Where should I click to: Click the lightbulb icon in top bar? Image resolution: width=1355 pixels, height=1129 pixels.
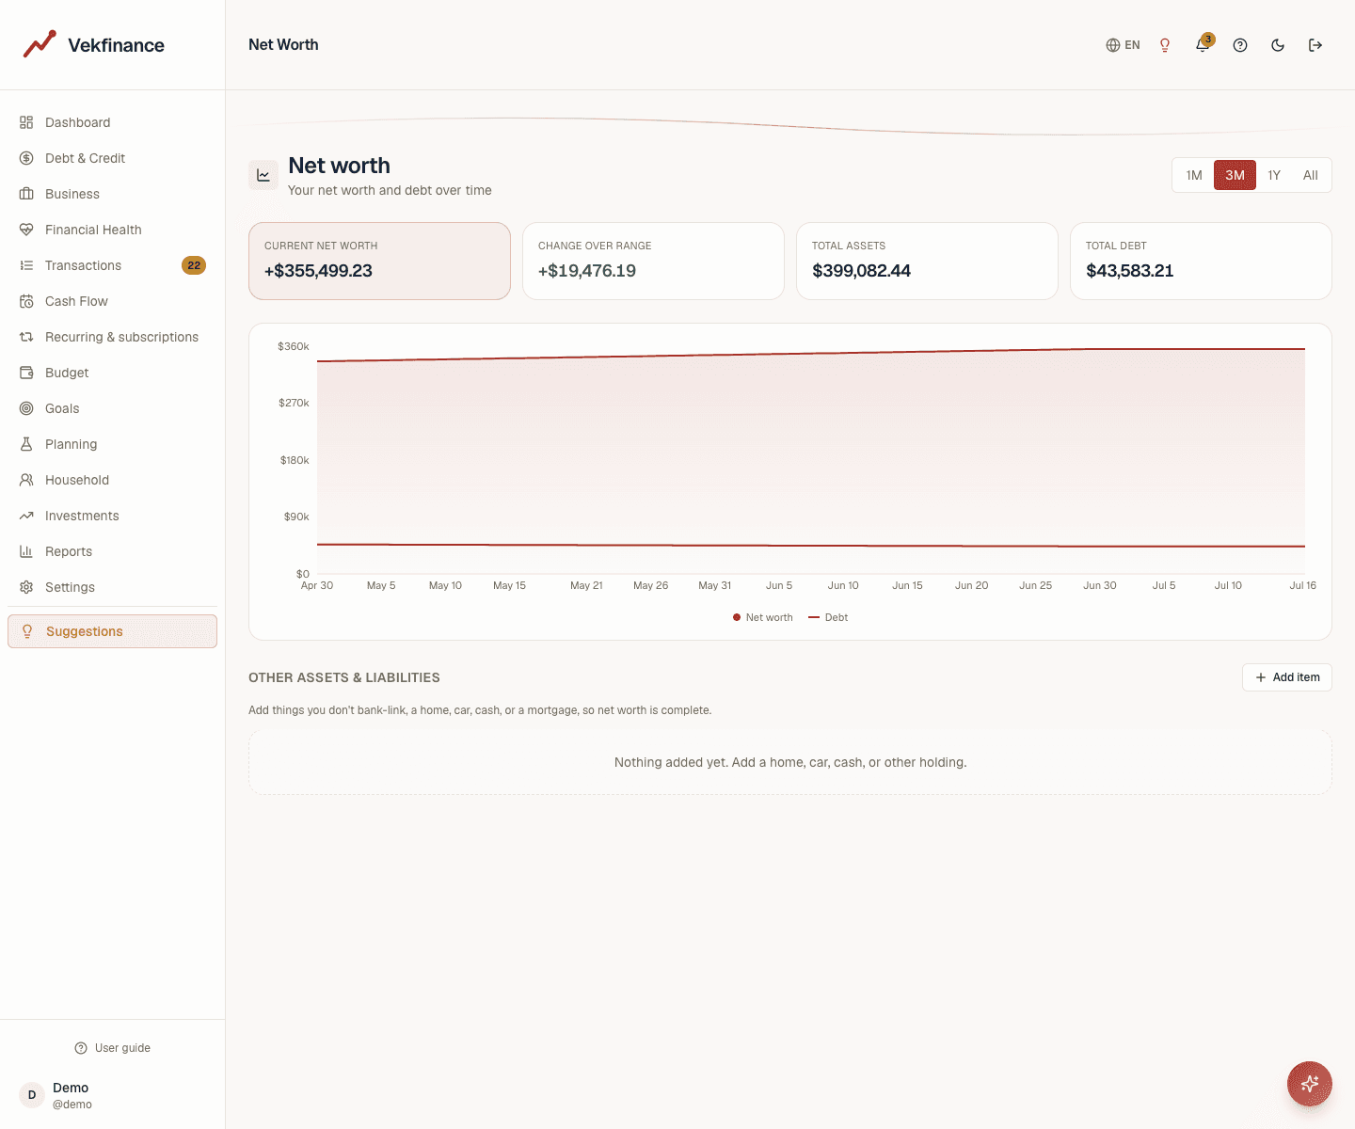(x=1165, y=45)
